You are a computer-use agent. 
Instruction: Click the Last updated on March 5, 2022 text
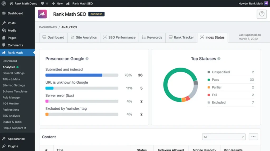(x=250, y=37)
